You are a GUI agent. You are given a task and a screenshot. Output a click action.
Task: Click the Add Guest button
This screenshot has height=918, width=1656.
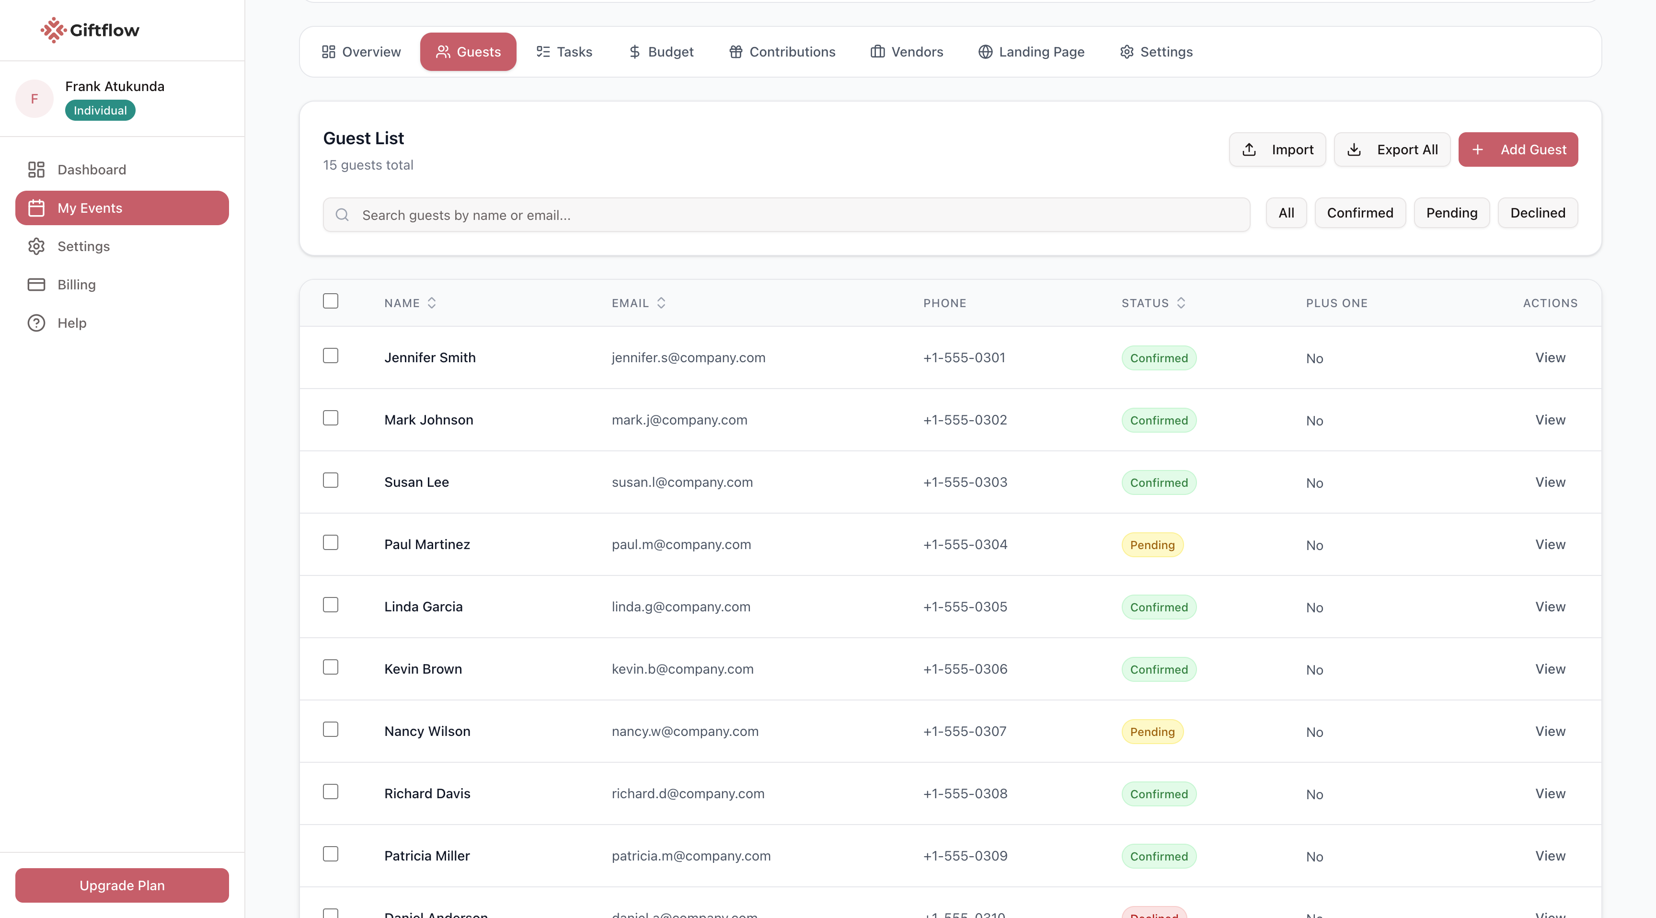click(1518, 150)
